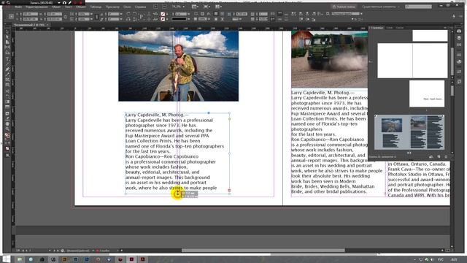Toggle view mode at toolbox bottom
467x263 pixels.
point(7,156)
